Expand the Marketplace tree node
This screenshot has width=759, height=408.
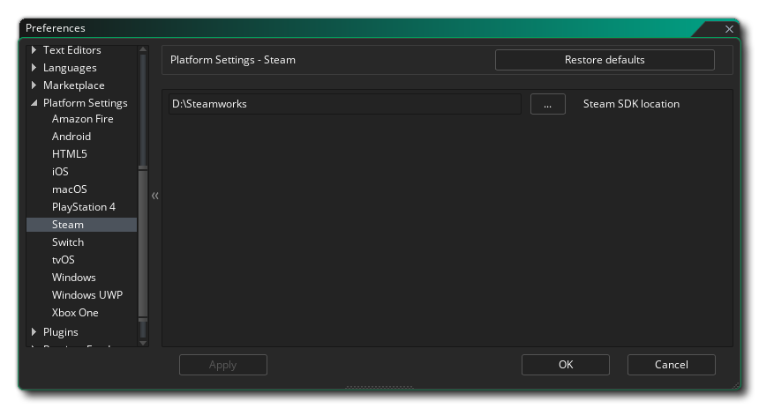(34, 85)
